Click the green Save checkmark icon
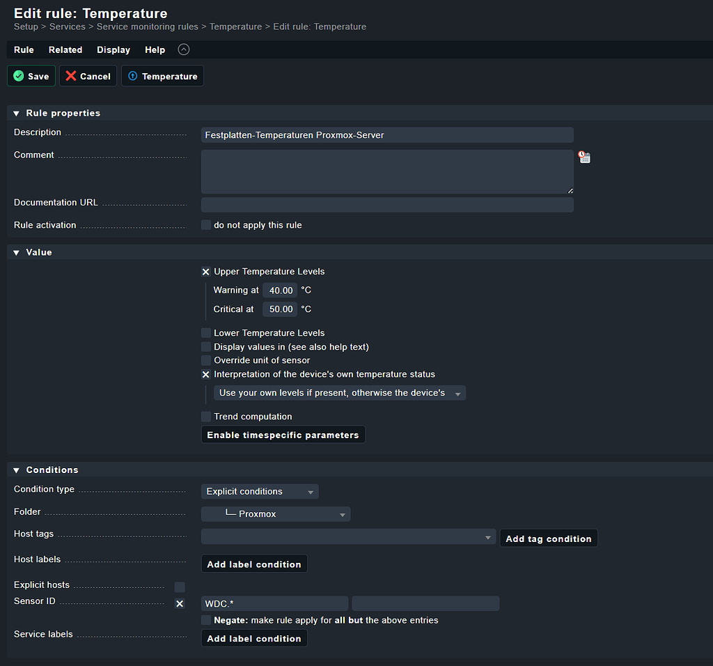Screen dimensions: 713x666 tap(19, 76)
